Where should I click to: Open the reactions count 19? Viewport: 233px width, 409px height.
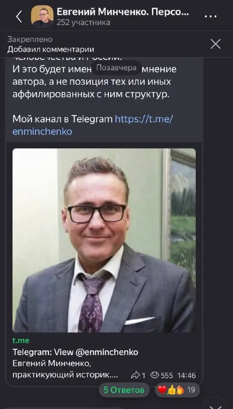pos(191,390)
